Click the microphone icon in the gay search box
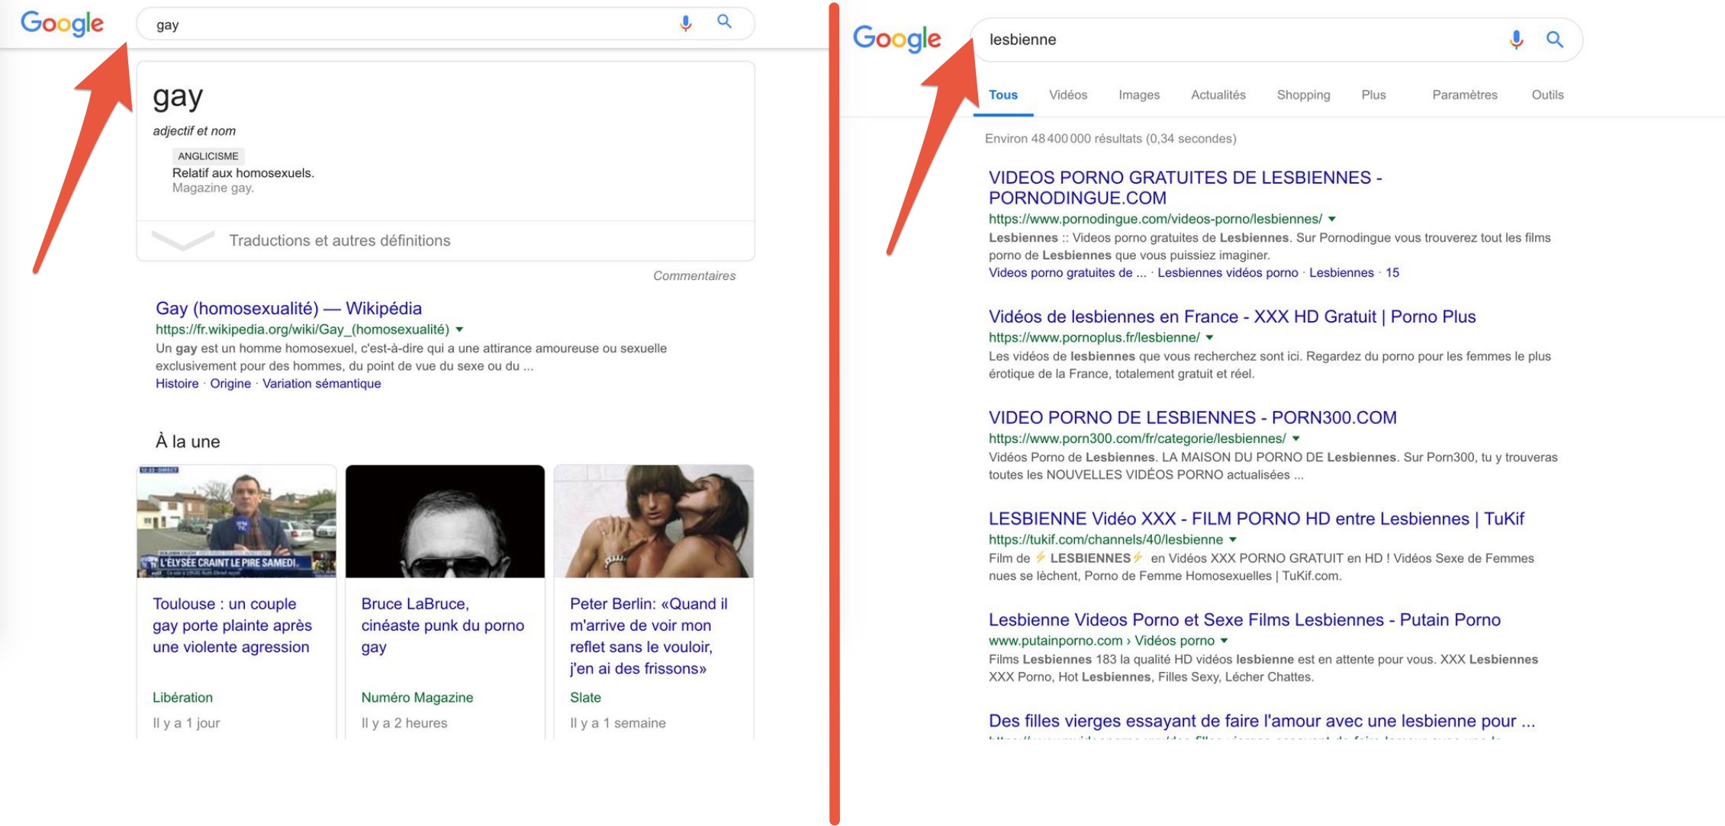Screen dimensions: 1725x826 [x=685, y=24]
